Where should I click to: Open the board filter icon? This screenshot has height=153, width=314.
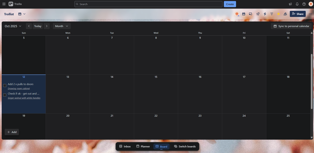tap(272, 14)
